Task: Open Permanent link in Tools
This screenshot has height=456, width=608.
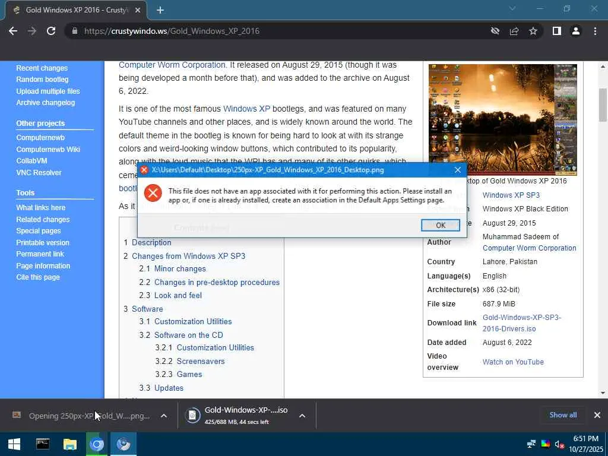Action: pyautogui.click(x=40, y=254)
